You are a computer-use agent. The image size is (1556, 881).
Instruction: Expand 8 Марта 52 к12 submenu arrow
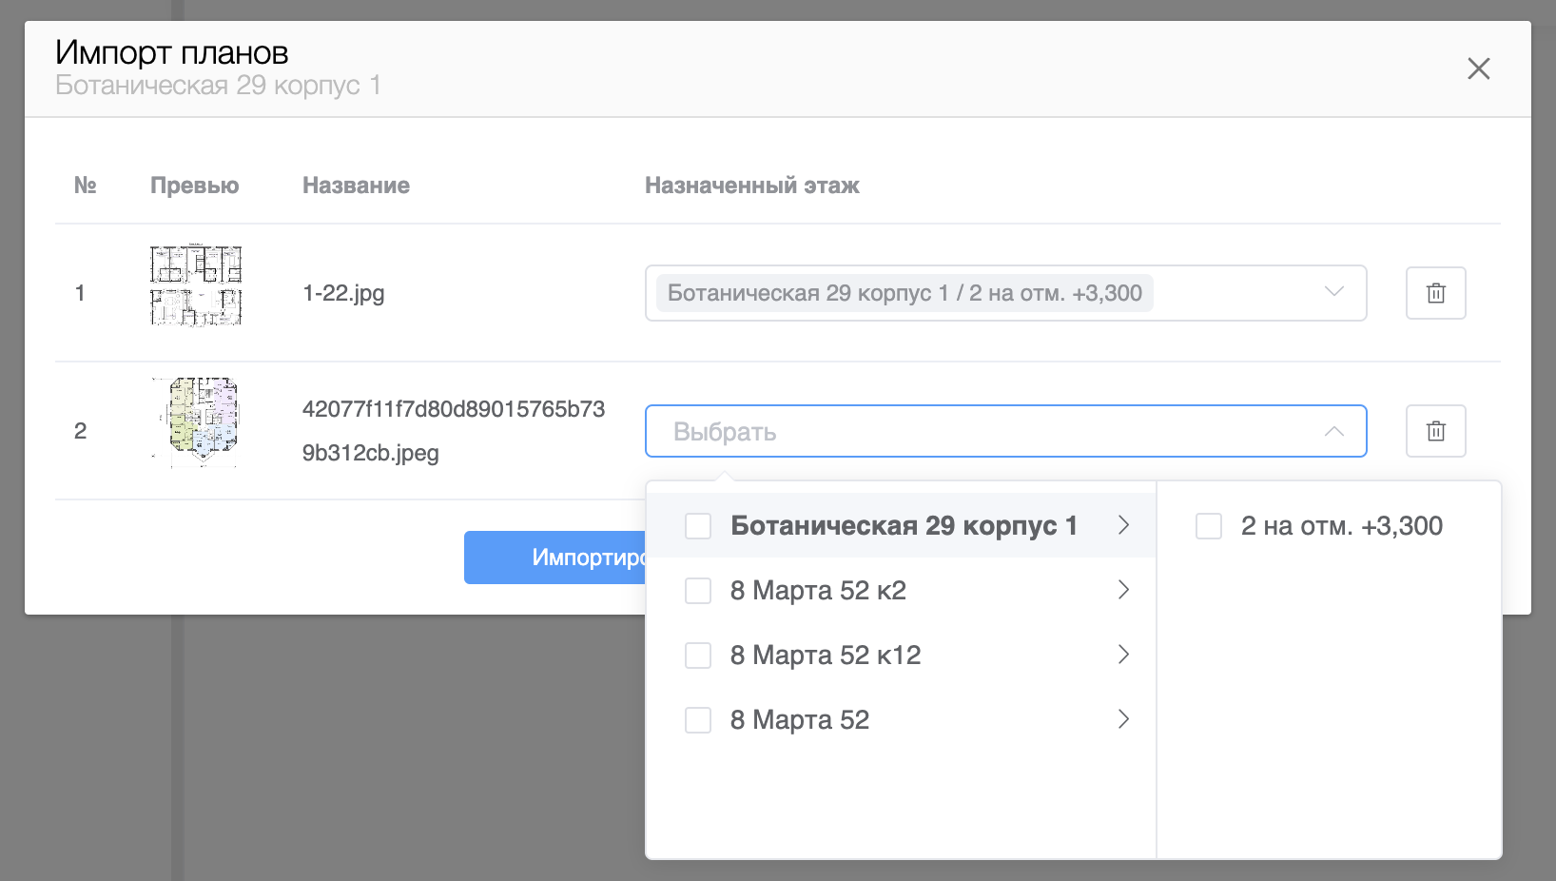(x=1123, y=655)
